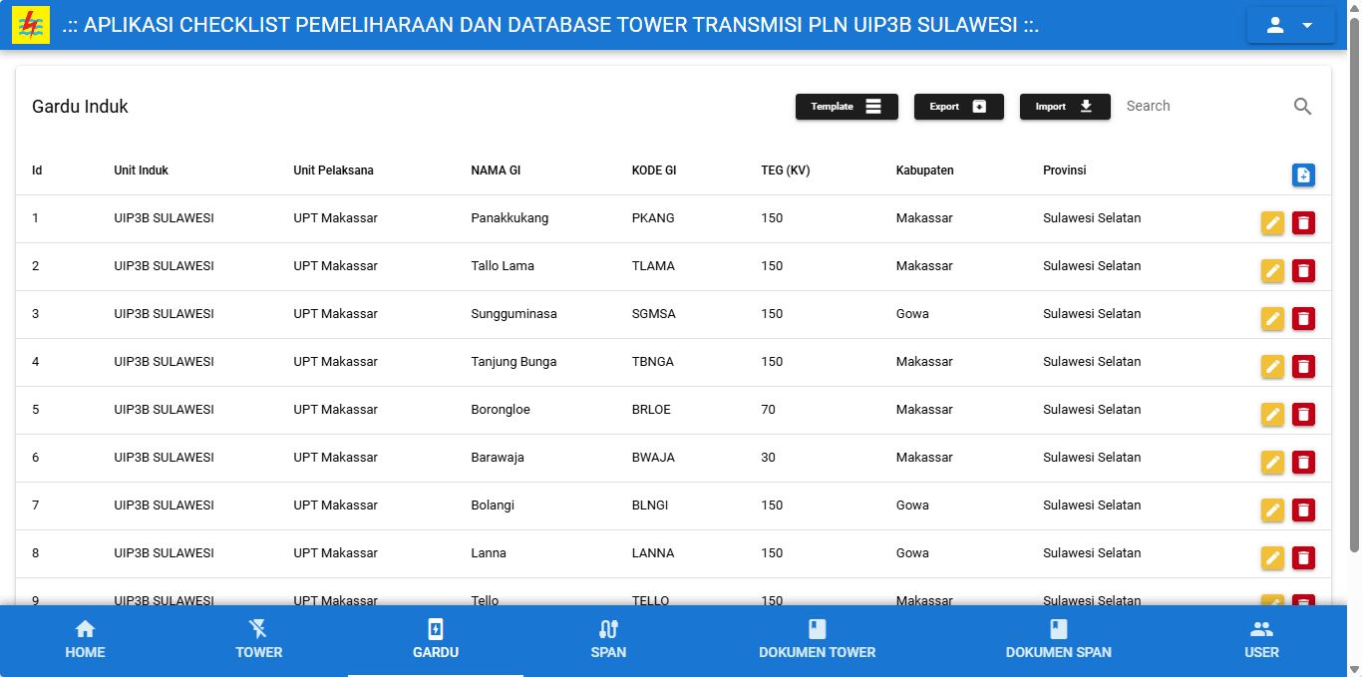Click the PLN logo in the header
Image resolution: width=1362 pixels, height=677 pixels.
pos(31,25)
